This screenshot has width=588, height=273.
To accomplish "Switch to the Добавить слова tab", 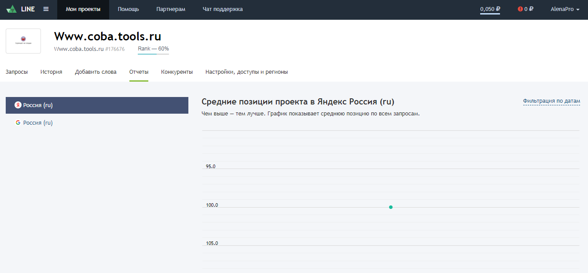I will tap(96, 72).
